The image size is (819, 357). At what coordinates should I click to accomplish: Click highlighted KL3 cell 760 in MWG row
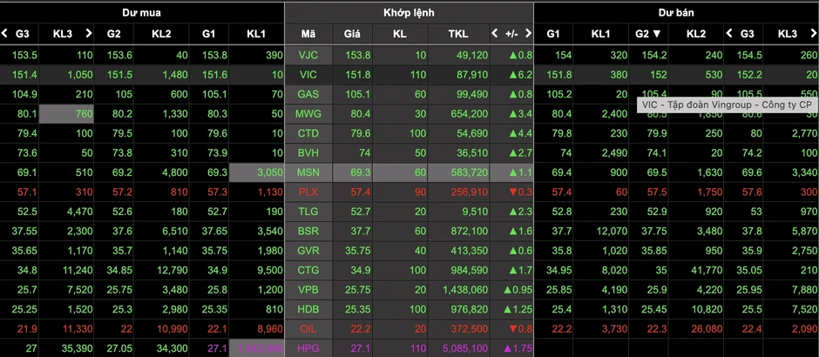[x=66, y=114]
